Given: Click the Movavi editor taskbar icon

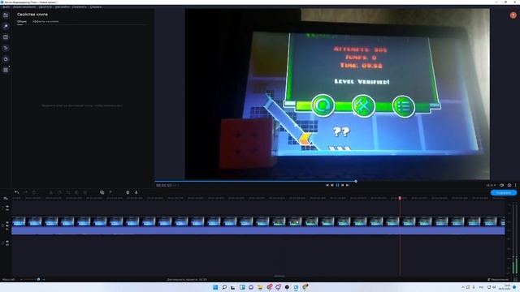Looking at the screenshot, I should pyautogui.click(x=296, y=287).
